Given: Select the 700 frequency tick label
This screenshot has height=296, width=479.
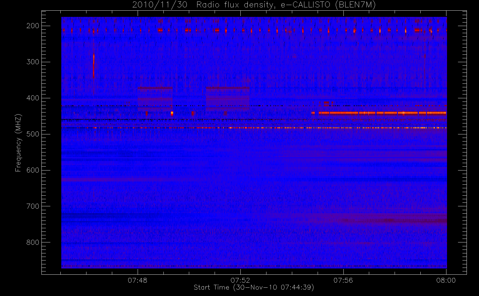Looking at the screenshot, I should coord(33,206).
